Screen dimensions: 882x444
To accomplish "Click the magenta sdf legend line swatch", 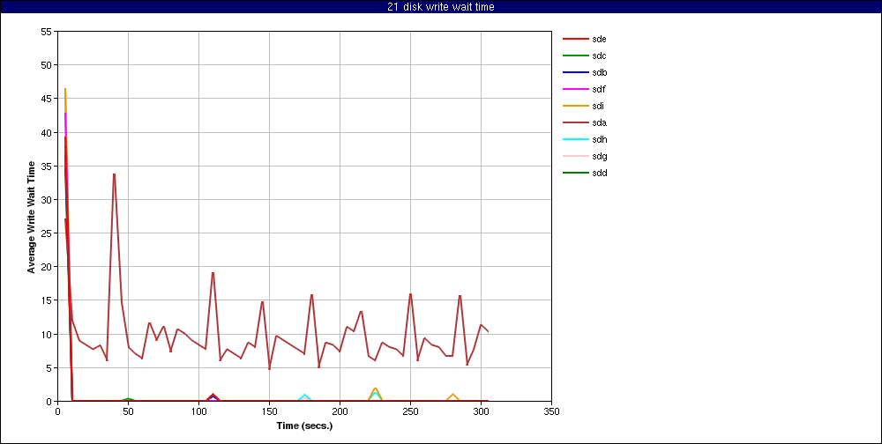I will click(x=575, y=89).
